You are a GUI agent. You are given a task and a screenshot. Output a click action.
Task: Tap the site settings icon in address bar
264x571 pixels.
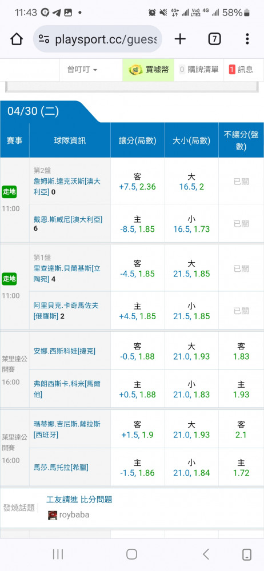(x=44, y=39)
